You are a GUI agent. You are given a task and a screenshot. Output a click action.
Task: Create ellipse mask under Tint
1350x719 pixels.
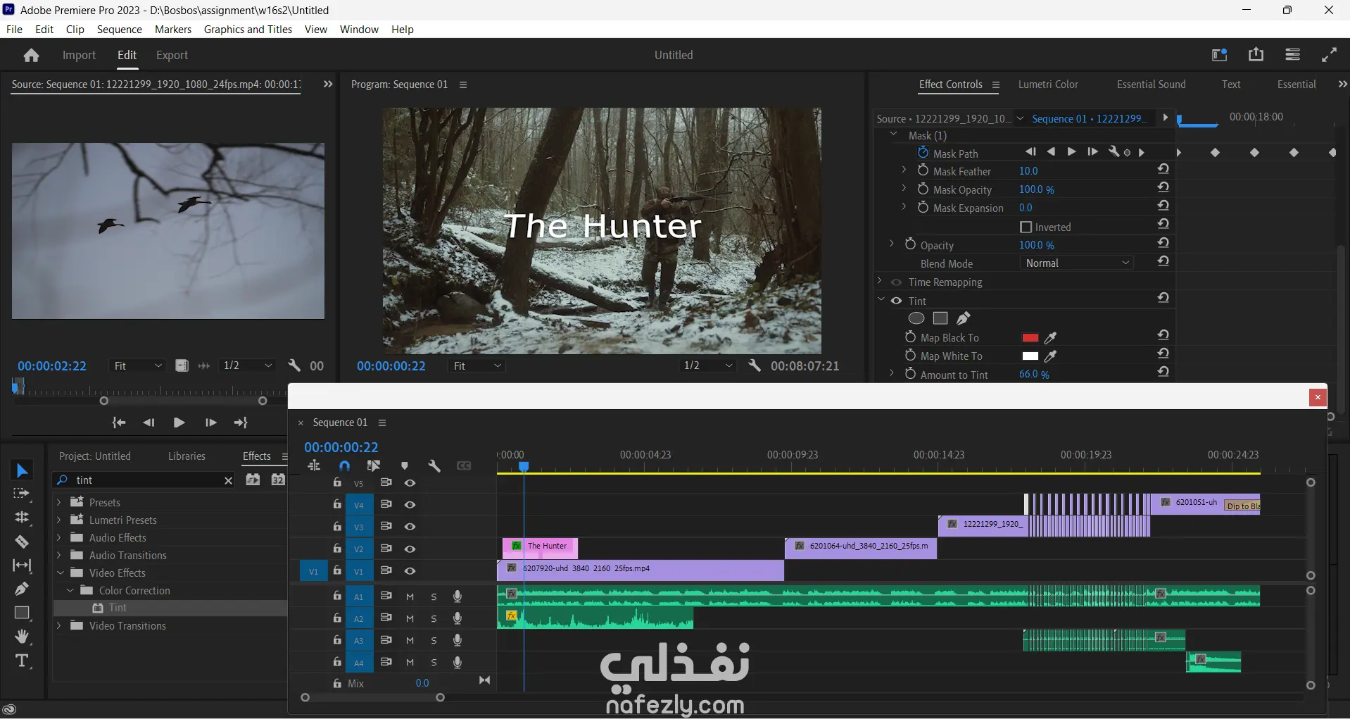coord(916,318)
